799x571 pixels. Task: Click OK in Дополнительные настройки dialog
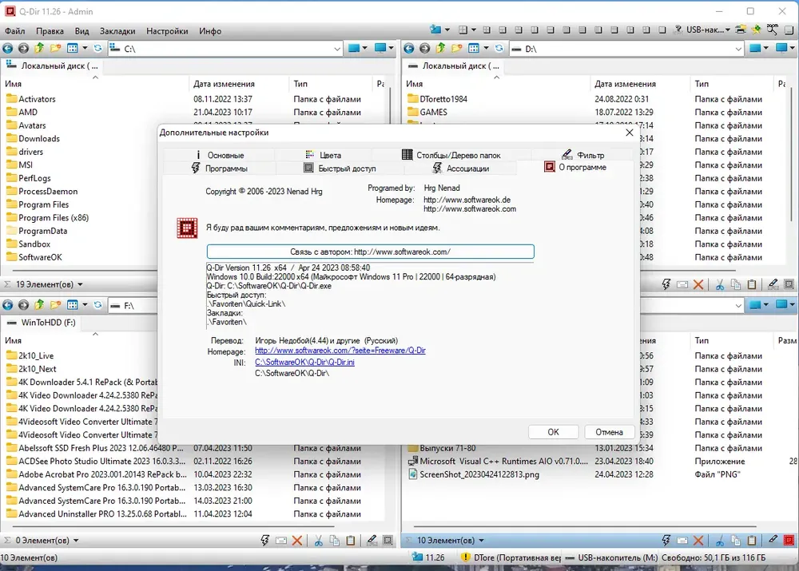(x=554, y=432)
